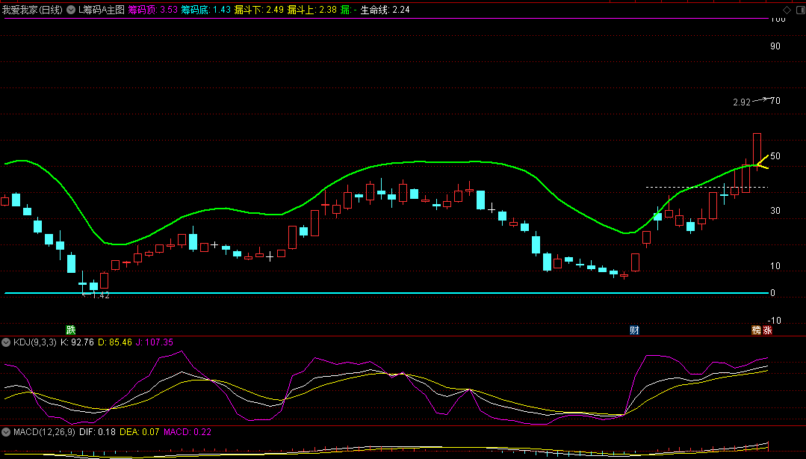Open the L筹码A主图 indicator dropdown arrow
Viewport: 806px width, 459px height.
72,10
